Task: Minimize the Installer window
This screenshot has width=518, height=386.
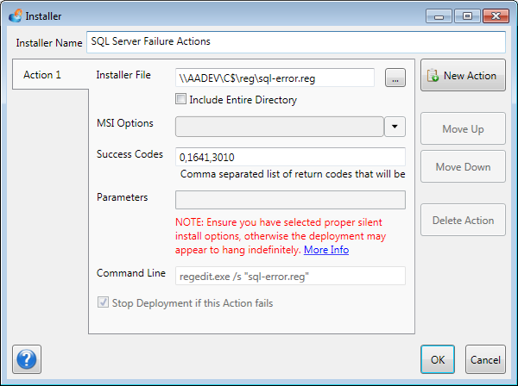Action: point(439,16)
